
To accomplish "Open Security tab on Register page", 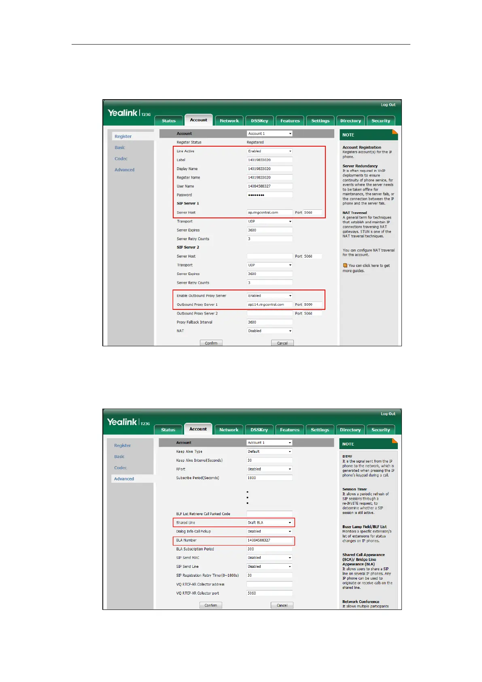I will click(381, 121).
